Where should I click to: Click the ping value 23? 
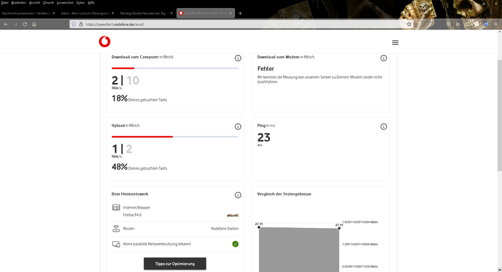[x=264, y=138]
